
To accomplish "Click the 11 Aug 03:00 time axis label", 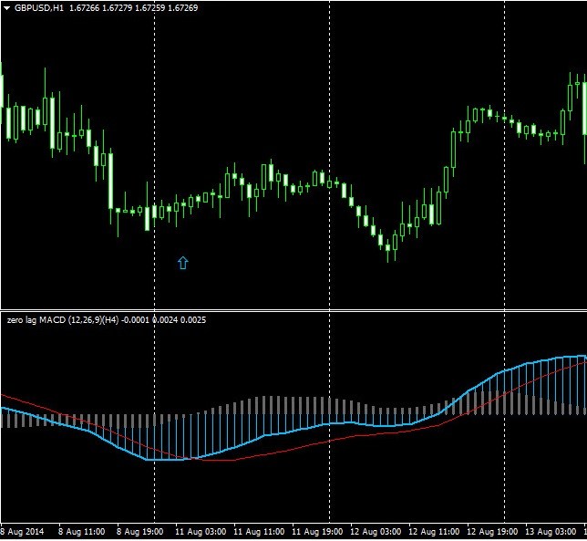I will (201, 532).
